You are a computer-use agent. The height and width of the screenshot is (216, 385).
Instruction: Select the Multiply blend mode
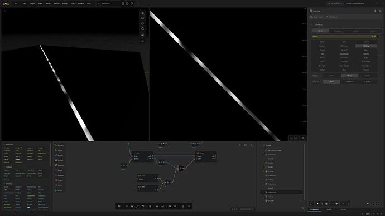[x=366, y=46]
